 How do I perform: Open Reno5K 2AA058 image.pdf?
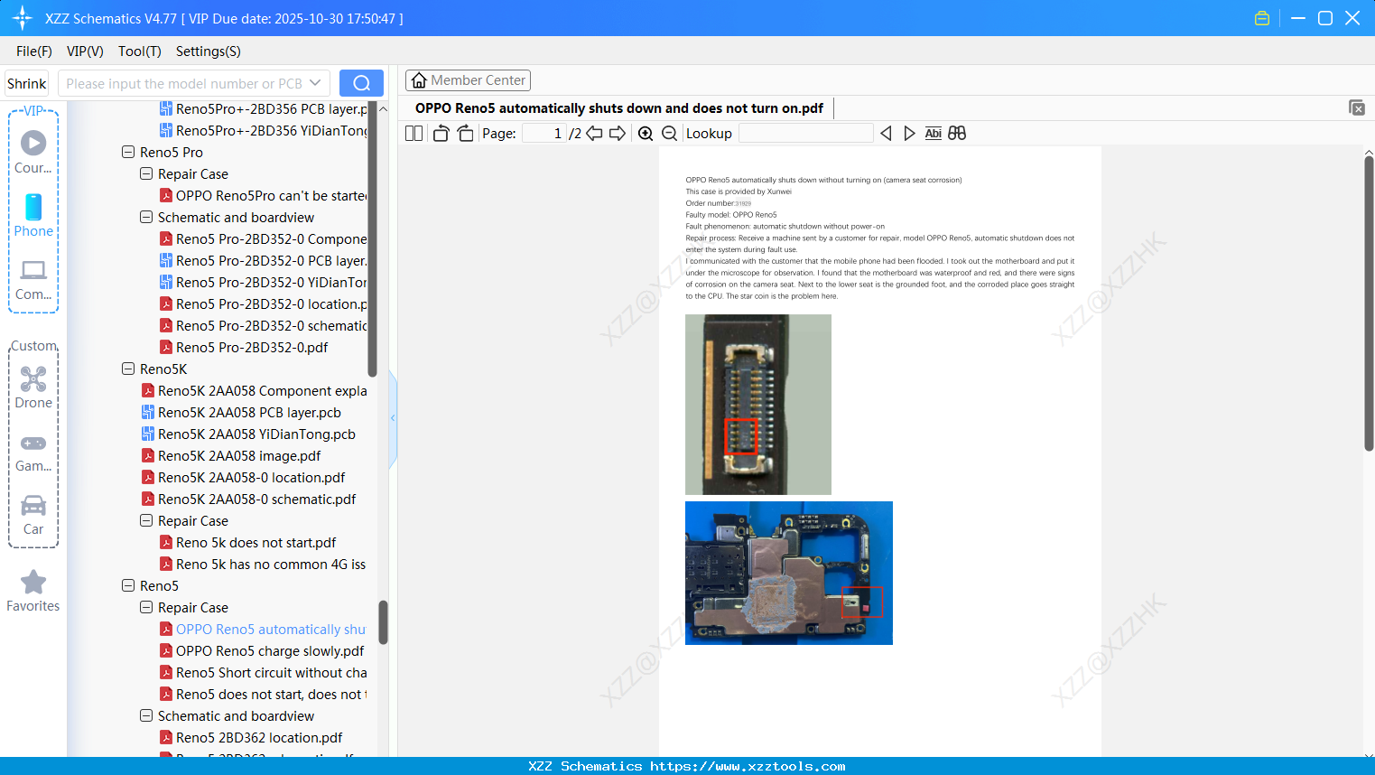(239, 456)
